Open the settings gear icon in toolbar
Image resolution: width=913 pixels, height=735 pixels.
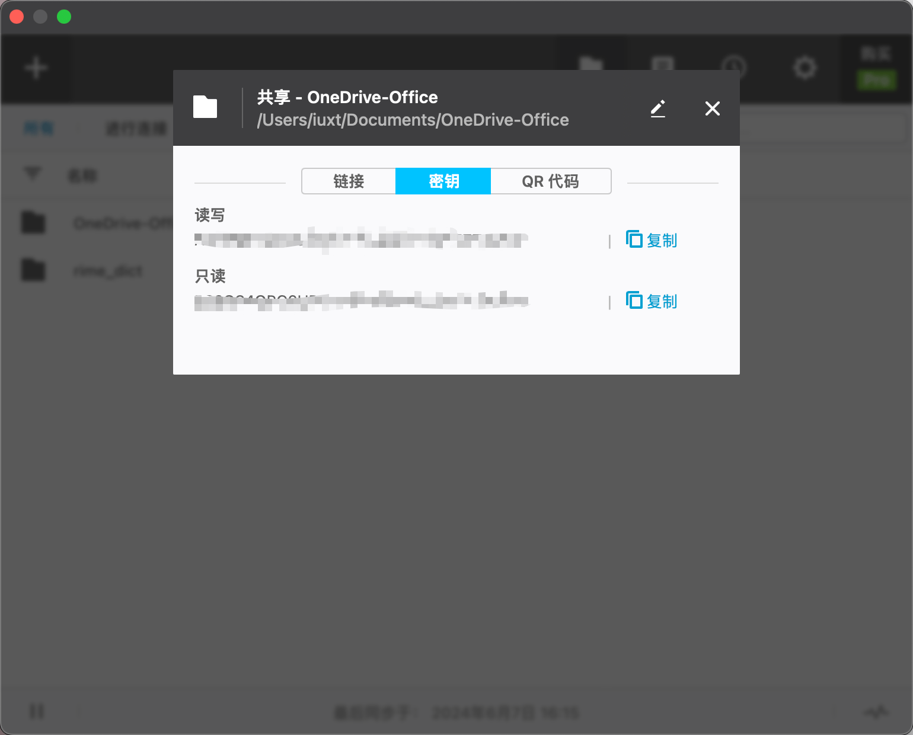click(805, 68)
